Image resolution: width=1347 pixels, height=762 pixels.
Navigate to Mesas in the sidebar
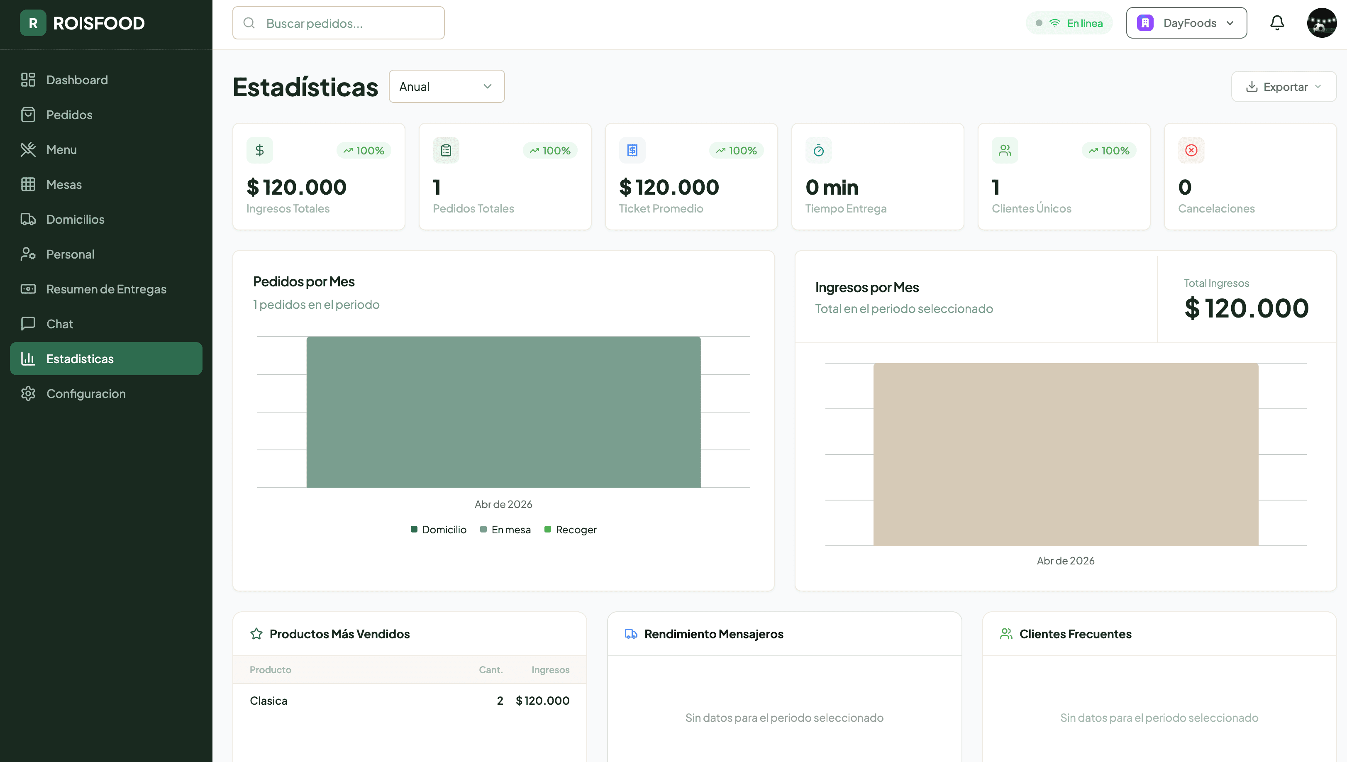point(106,184)
